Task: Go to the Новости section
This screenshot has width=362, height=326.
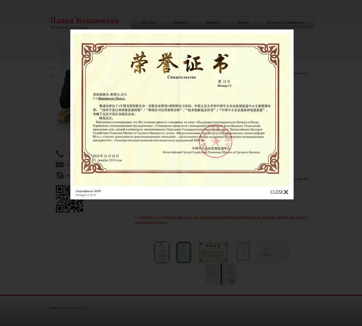Action: click(213, 22)
